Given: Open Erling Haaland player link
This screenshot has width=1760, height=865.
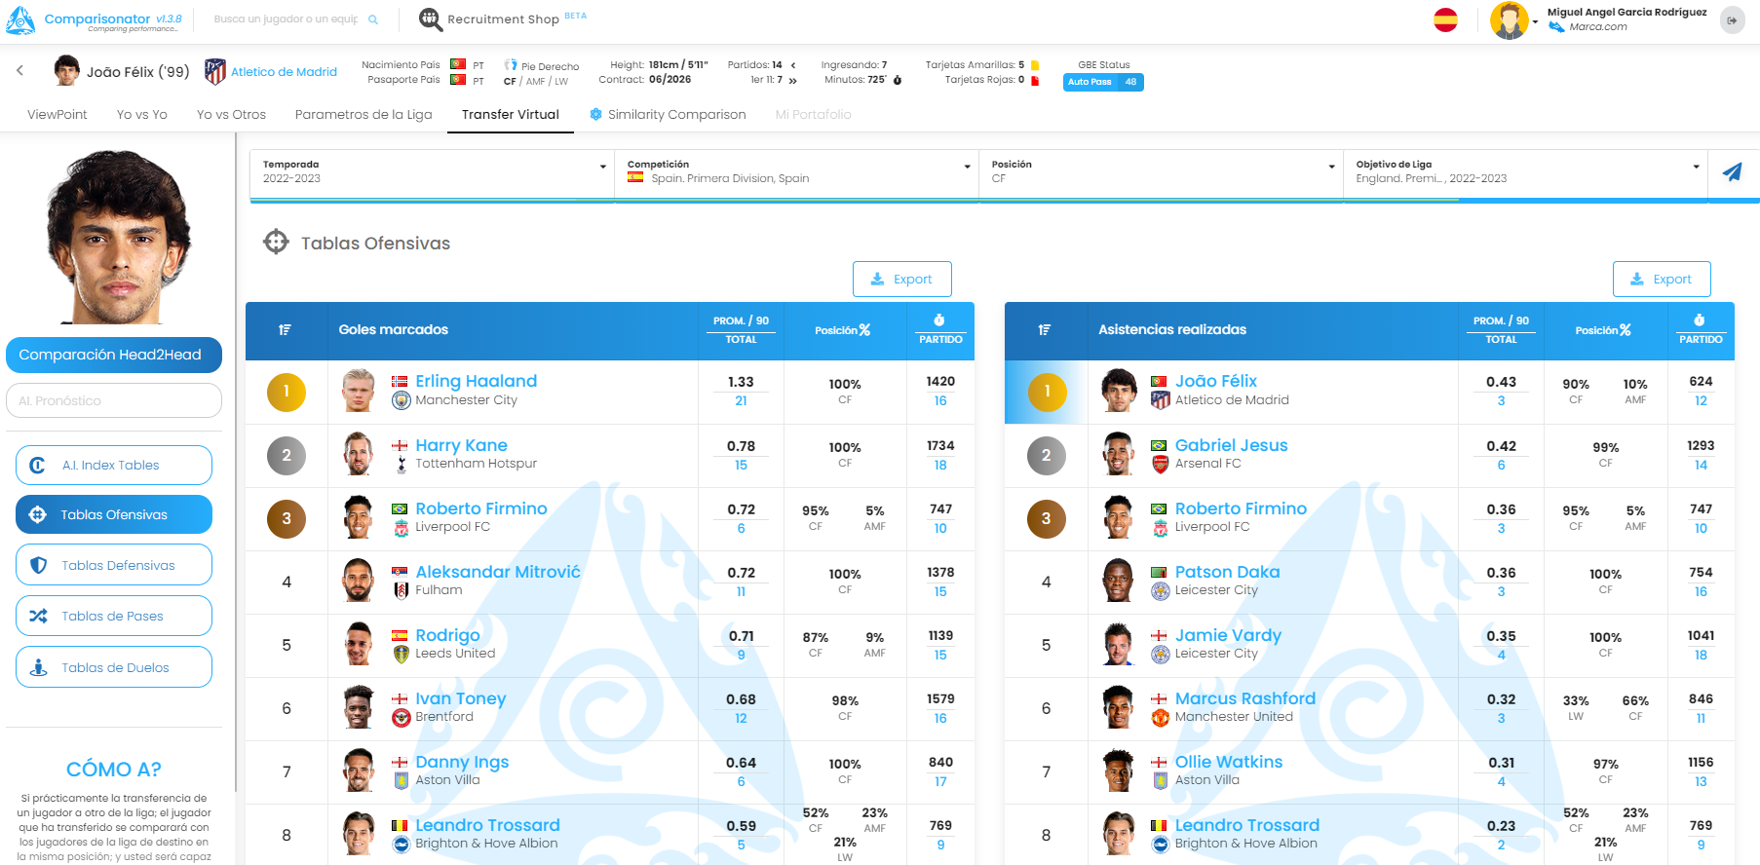Looking at the screenshot, I should pyautogui.click(x=476, y=381).
